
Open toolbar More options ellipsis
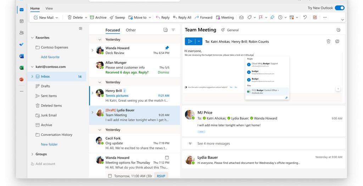tap(325, 17)
